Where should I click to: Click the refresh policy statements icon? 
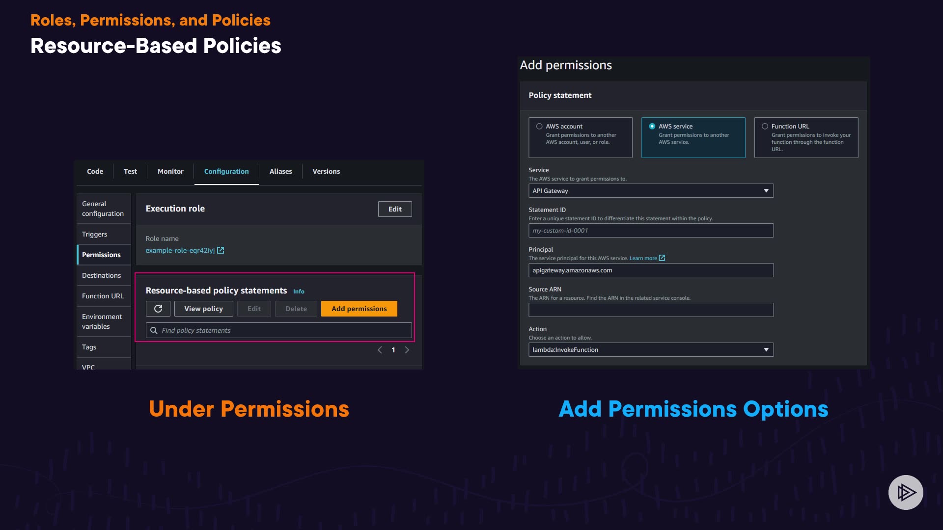158,309
